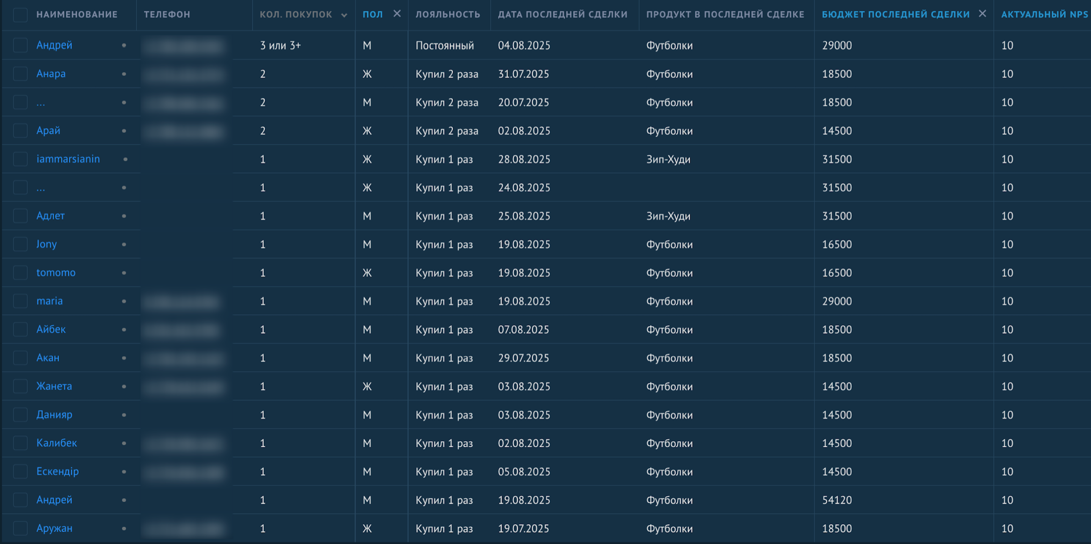Image resolution: width=1091 pixels, height=544 pixels.
Task: Click status dot beside Jony
Action: (124, 244)
